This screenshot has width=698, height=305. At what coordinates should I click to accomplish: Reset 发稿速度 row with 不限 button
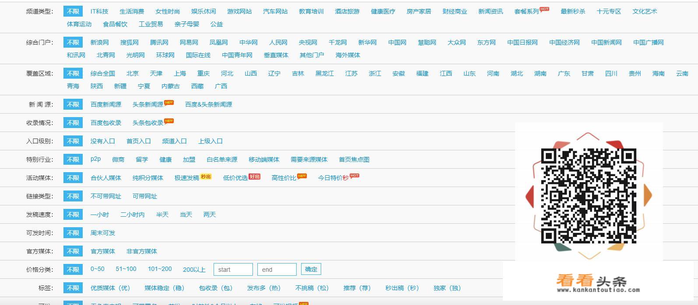[x=73, y=215]
